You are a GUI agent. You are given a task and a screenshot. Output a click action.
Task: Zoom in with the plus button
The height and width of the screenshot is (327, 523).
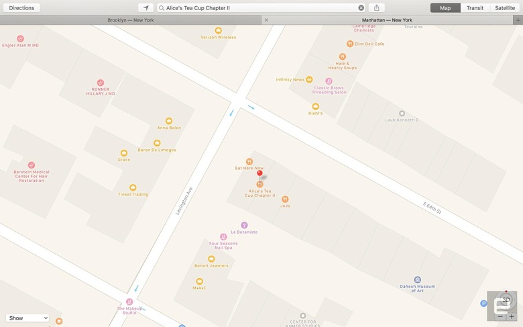point(512,316)
